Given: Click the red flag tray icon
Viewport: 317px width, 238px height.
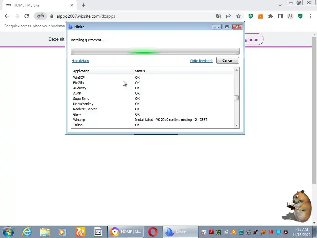Looking at the screenshot, I should [x=271, y=232].
